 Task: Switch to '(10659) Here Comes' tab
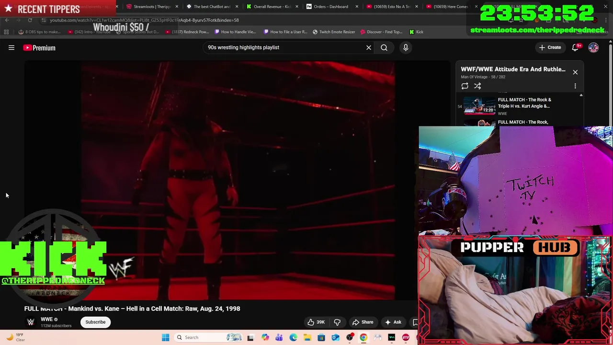pyautogui.click(x=448, y=7)
